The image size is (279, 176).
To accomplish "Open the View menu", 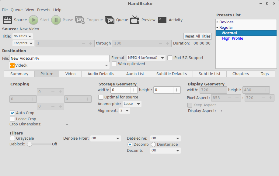I will tap(30, 10).
